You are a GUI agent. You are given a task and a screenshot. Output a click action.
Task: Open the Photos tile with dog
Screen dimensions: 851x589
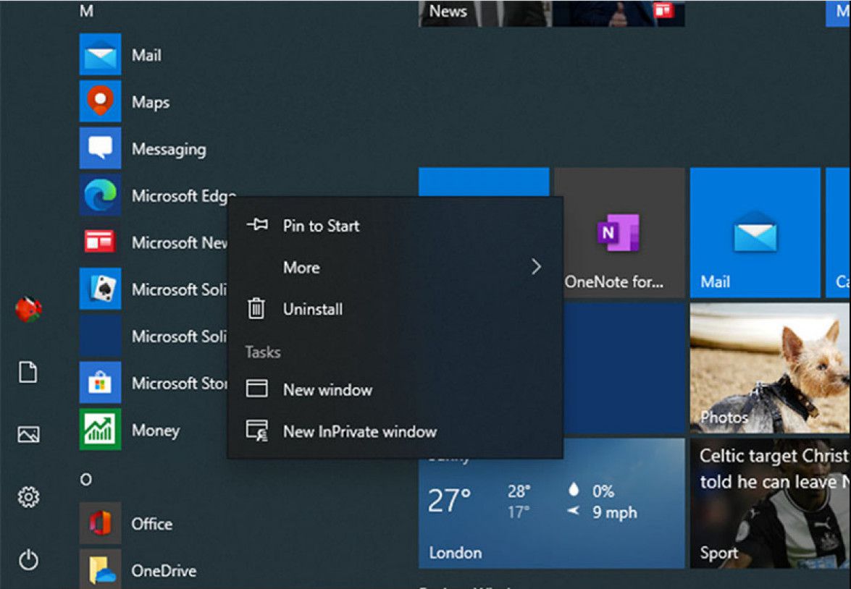[770, 368]
